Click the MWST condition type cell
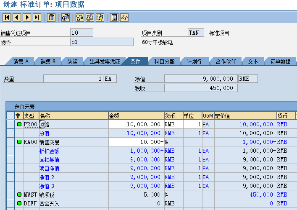Screen dimensions: 297x210 pyautogui.click(x=31, y=195)
